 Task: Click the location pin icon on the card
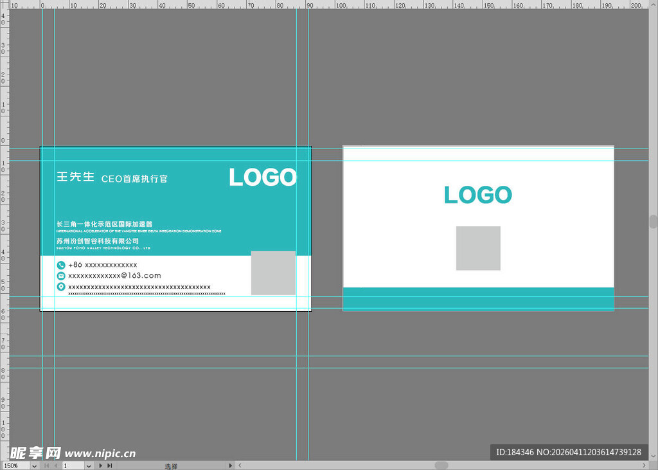(x=61, y=287)
